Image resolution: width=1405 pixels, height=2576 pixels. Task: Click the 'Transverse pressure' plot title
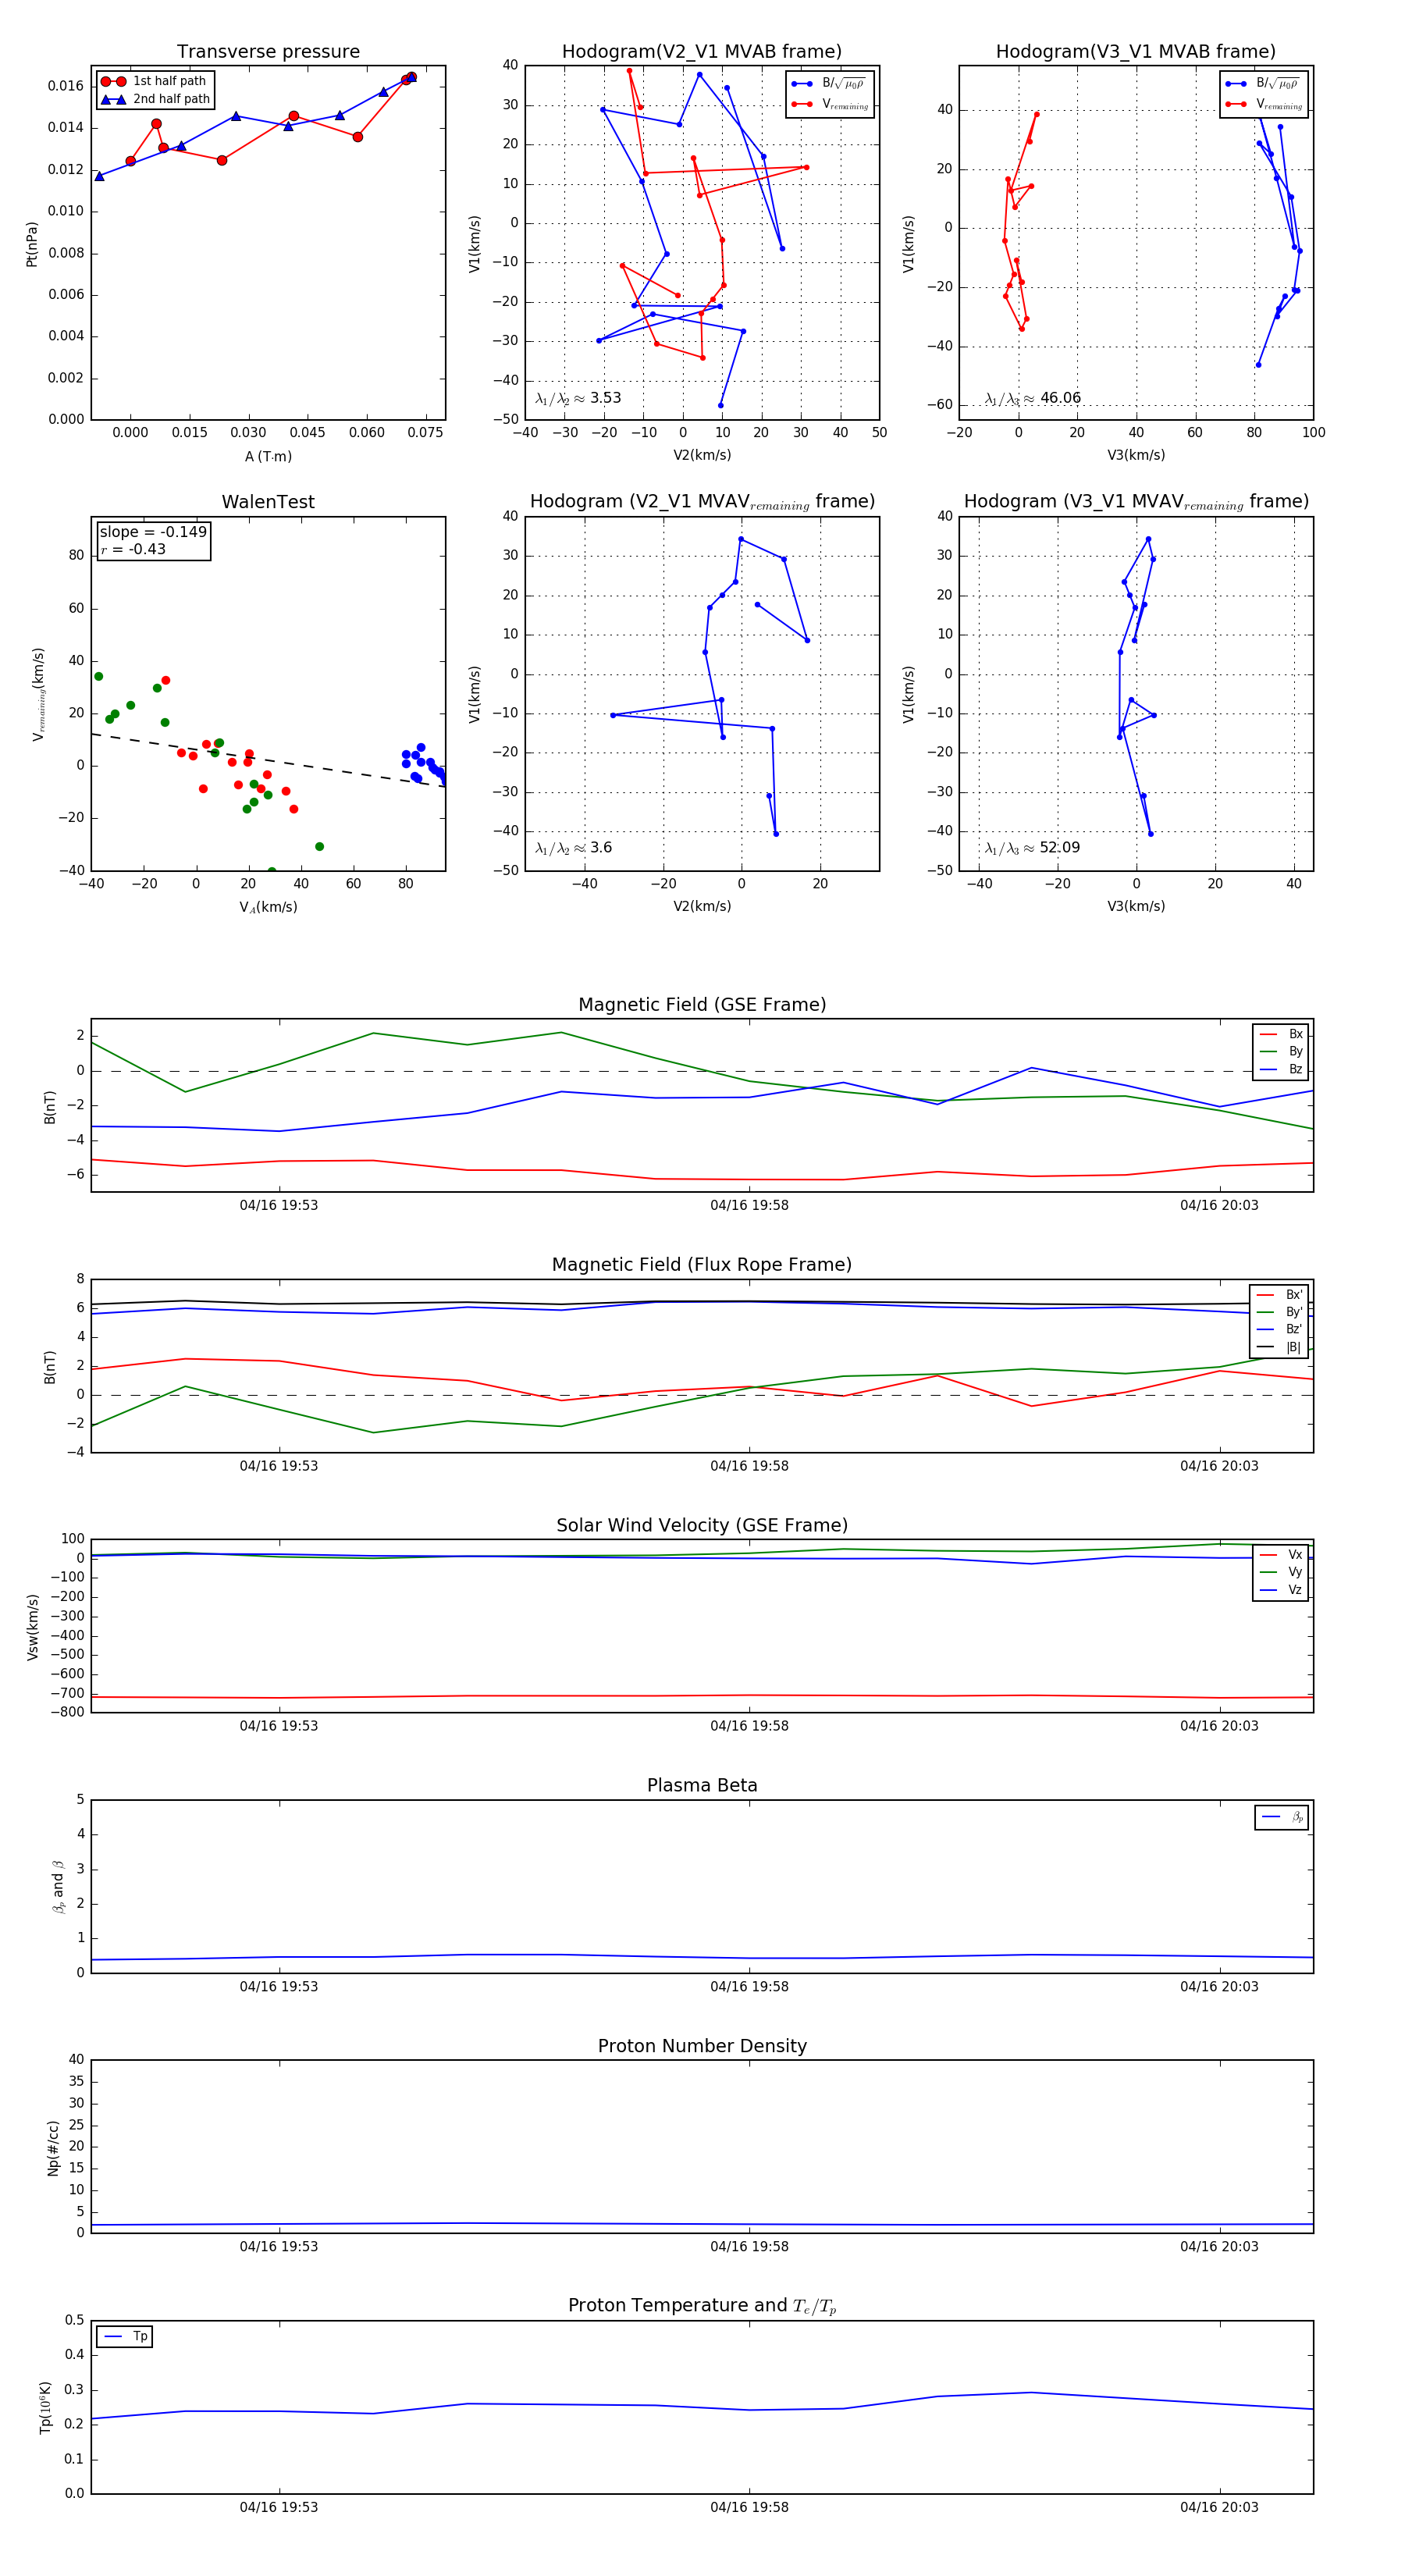coord(268,51)
